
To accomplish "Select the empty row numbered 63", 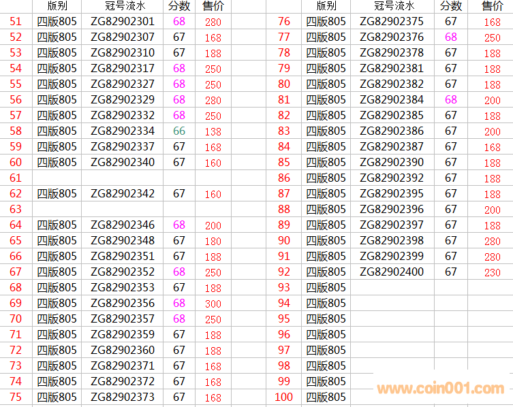I will 16,209.
